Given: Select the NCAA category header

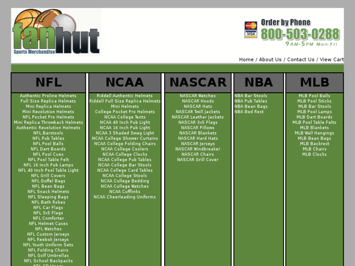Looking at the screenshot, I should click(x=125, y=82).
